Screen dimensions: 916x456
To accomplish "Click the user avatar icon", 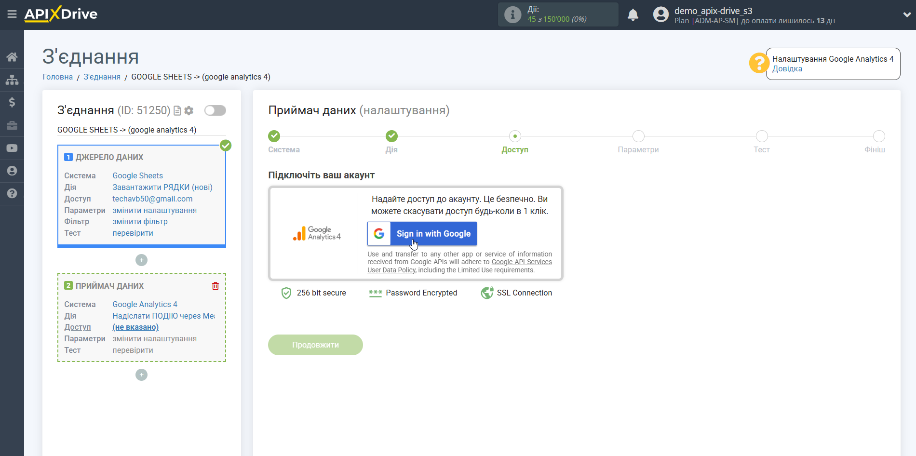I will (661, 14).
